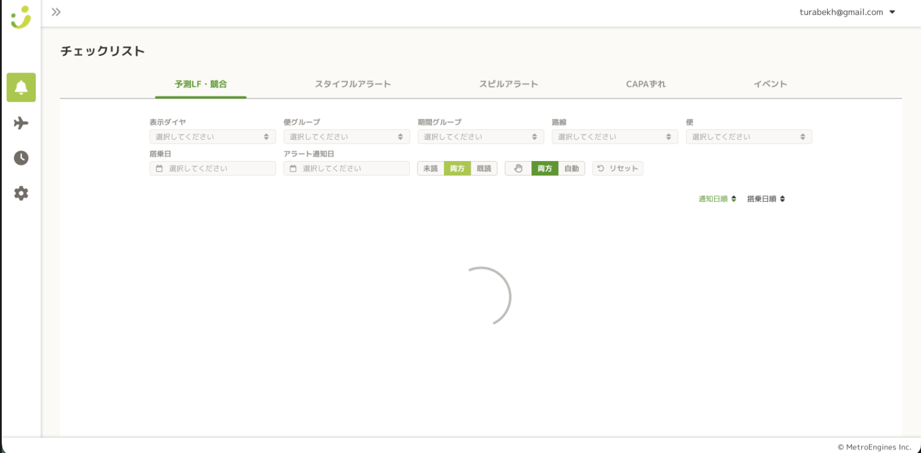Viewport: 921px width, 453px height.
Task: Select the hand manual filter toggle
Action: pyautogui.click(x=518, y=168)
